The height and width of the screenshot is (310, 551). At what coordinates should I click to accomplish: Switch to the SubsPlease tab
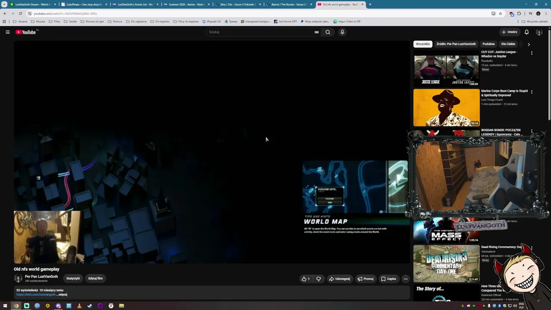tap(84, 4)
